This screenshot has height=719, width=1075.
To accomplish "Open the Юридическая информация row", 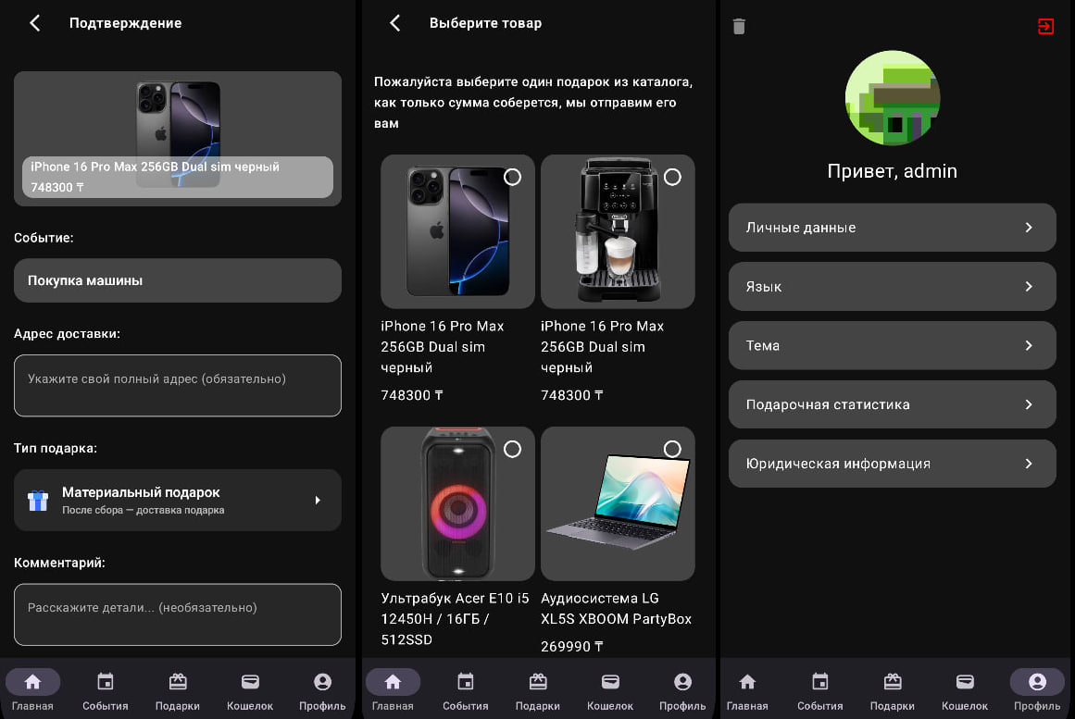I will pyautogui.click(x=892, y=464).
